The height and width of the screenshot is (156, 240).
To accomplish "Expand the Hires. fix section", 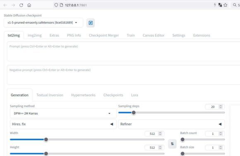I will (63, 124).
